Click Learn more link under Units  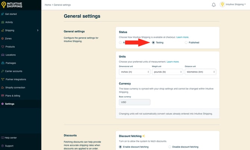click(173, 62)
